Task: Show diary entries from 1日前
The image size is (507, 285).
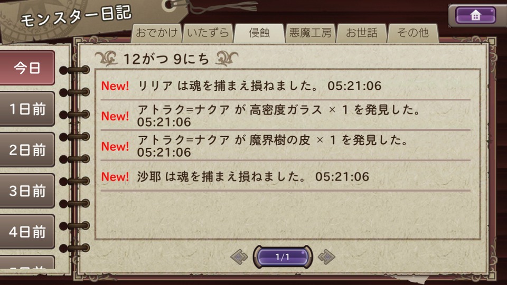Action: (27, 109)
